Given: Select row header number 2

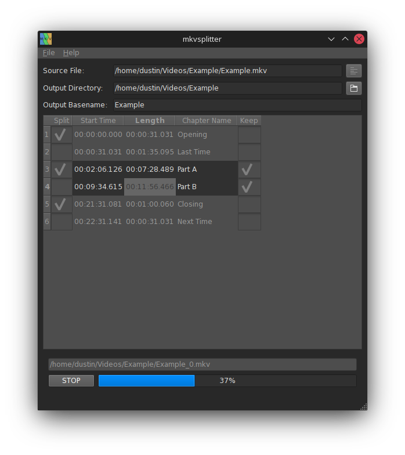Looking at the screenshot, I should [x=47, y=152].
